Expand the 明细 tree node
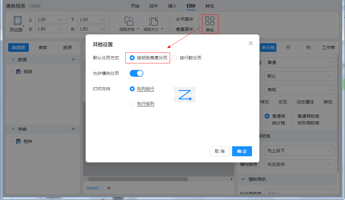 point(12,72)
